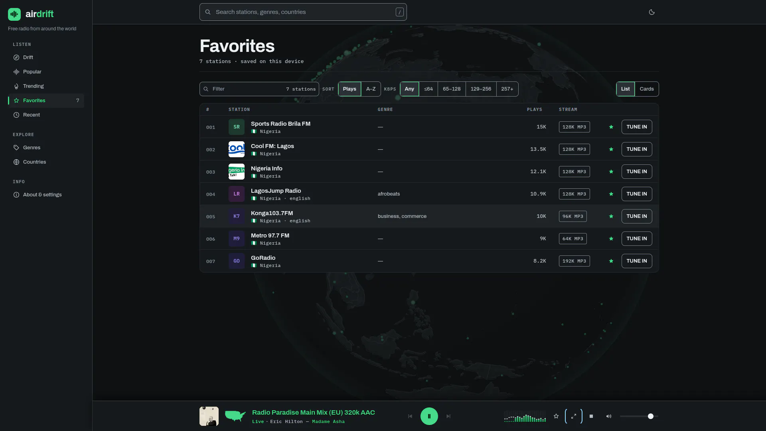Go to Popular stations

tap(46, 72)
